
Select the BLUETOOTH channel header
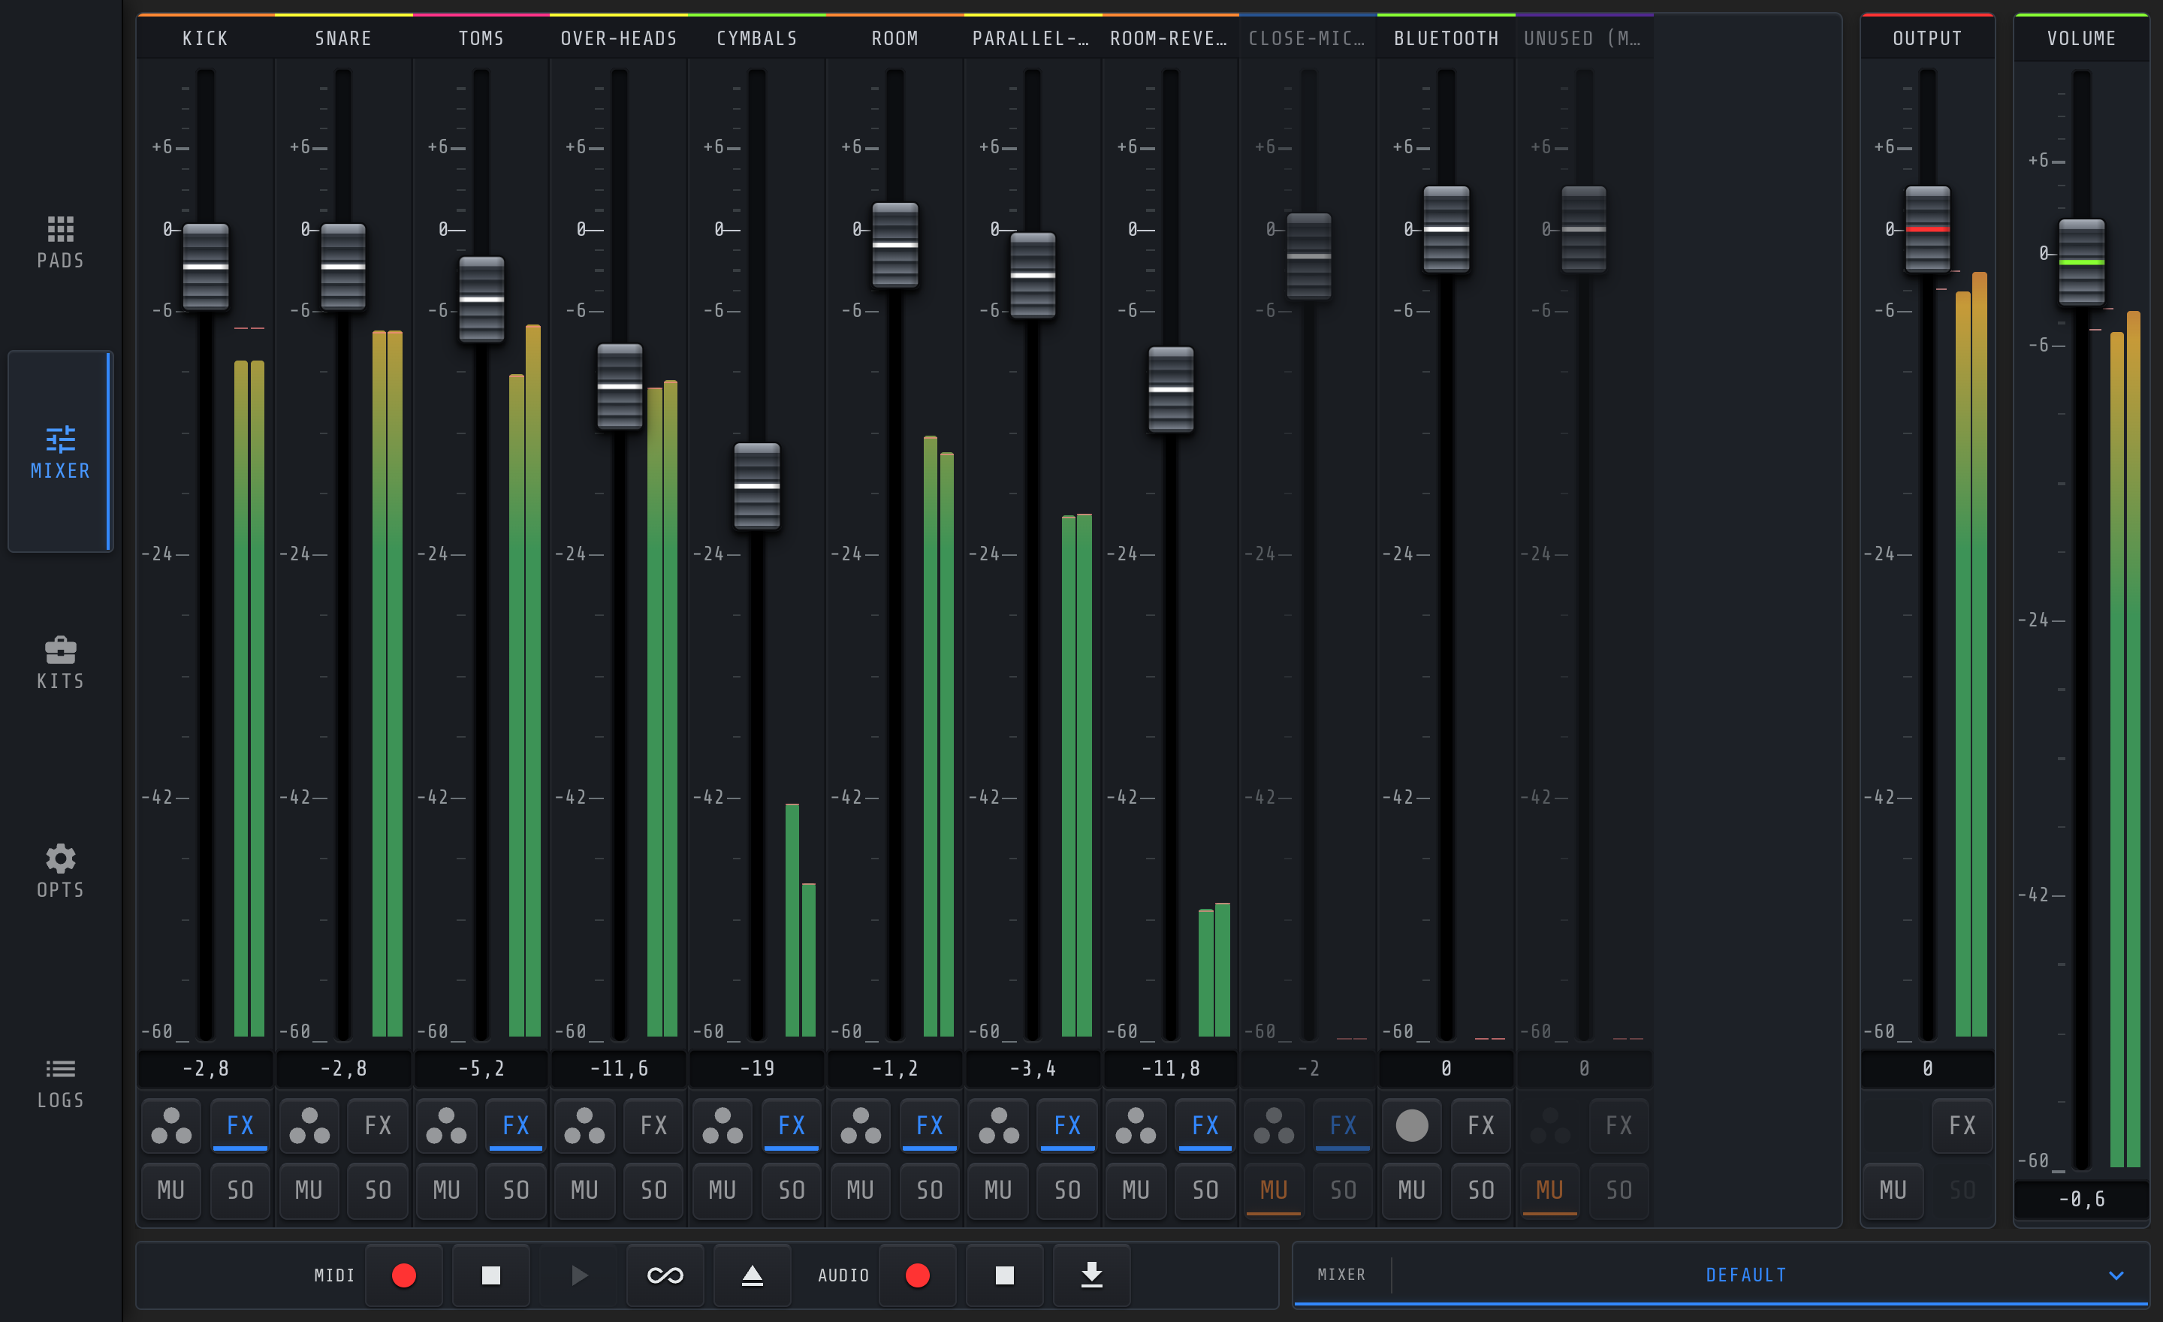(x=1447, y=38)
